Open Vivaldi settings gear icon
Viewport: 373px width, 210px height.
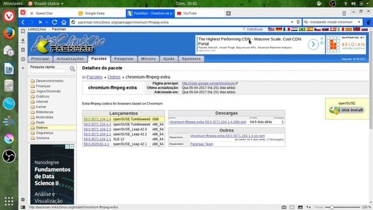pyautogui.click(x=23, y=199)
